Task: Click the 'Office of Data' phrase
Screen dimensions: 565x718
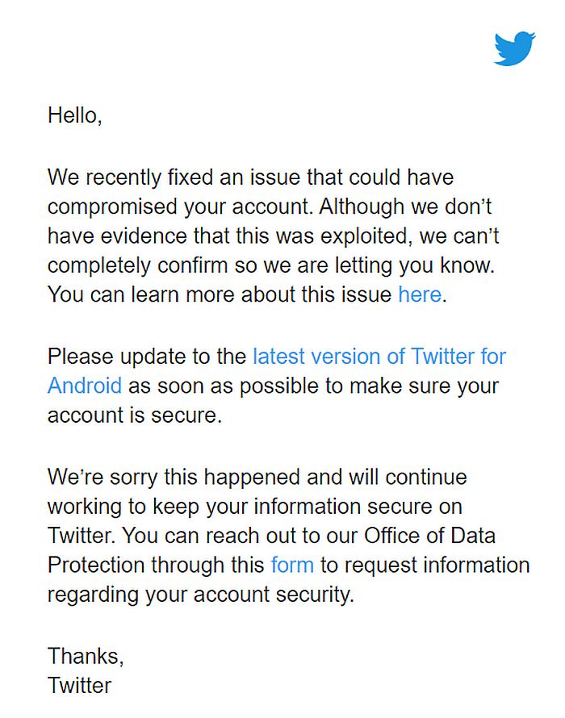Action: click(x=430, y=535)
